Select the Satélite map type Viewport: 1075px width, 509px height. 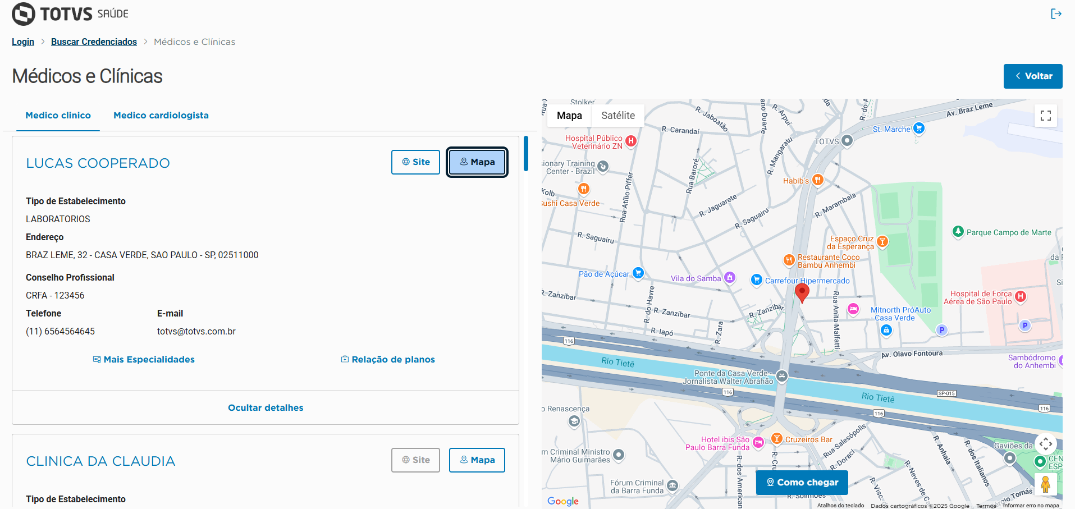[x=618, y=116]
